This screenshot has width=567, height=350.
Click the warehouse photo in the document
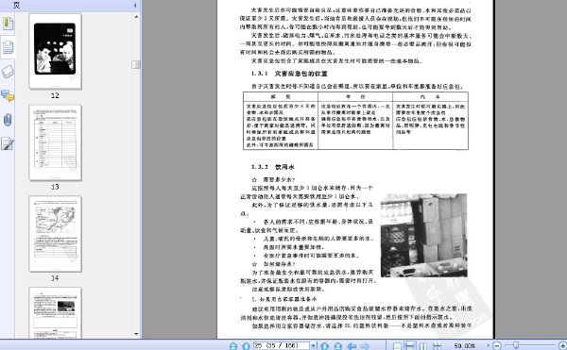click(423, 235)
